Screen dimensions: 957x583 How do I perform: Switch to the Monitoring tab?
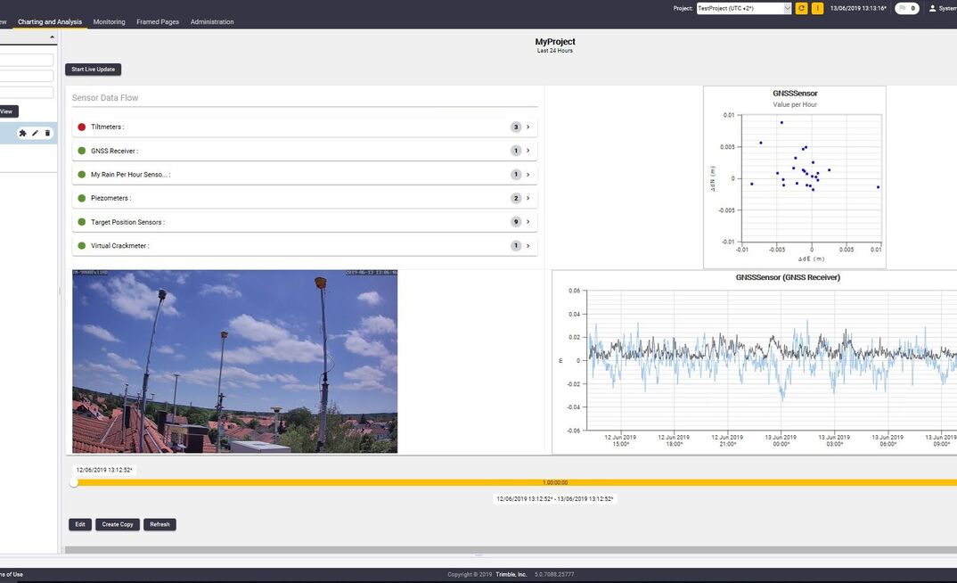click(x=109, y=21)
